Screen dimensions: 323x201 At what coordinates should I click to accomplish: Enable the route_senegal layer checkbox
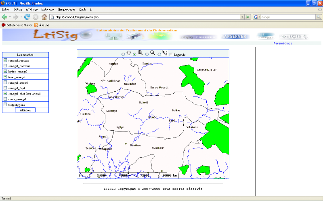click(5, 99)
